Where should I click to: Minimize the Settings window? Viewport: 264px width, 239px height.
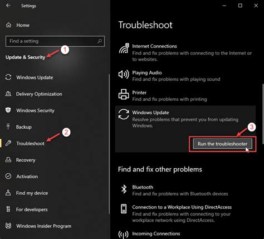click(224, 6)
